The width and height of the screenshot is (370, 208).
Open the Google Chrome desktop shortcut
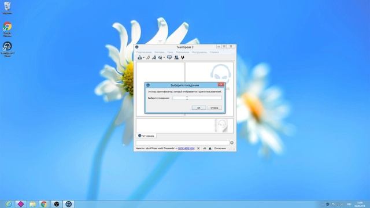8,29
